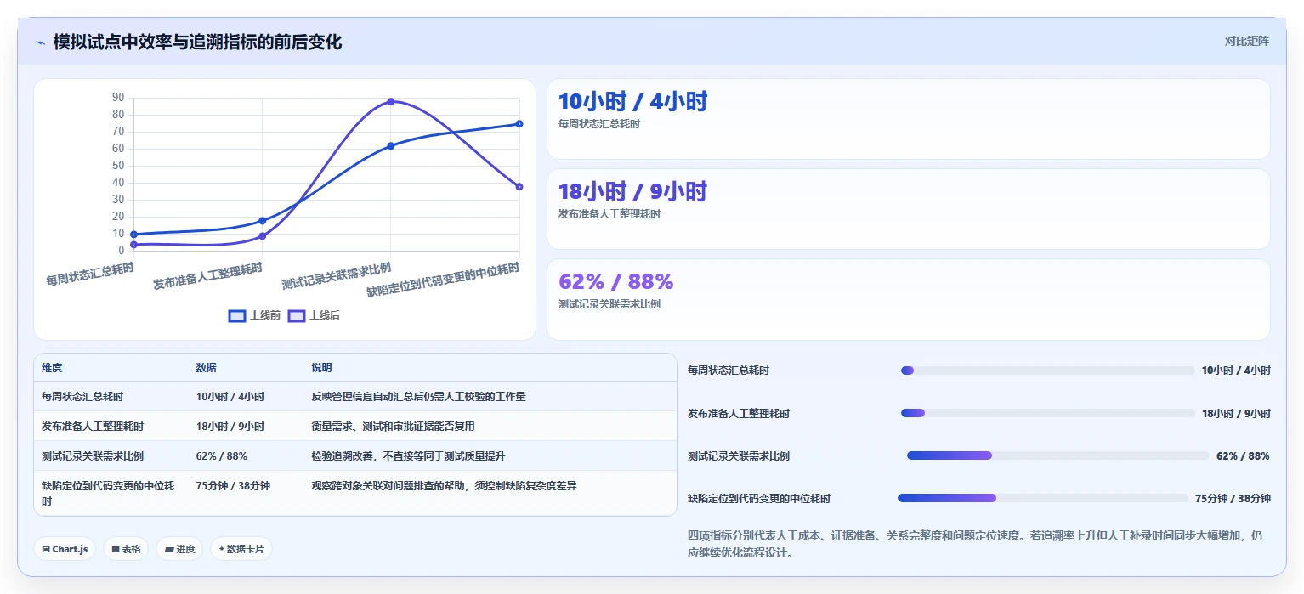Click table row label 每周状态汇总耗时

point(82,397)
